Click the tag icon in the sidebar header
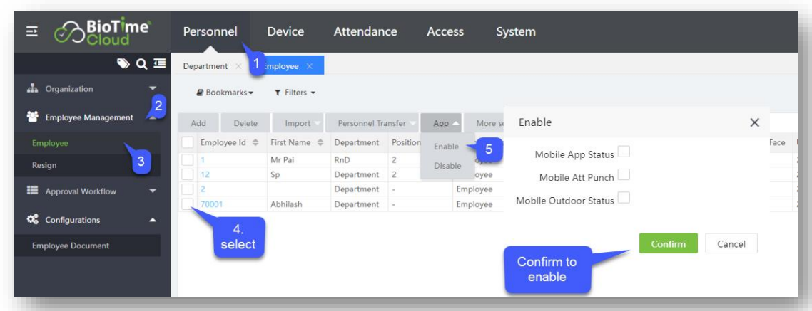 tap(123, 64)
